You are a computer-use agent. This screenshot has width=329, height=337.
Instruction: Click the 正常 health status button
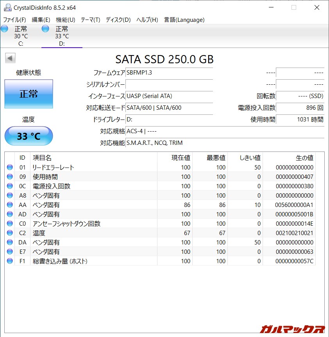coord(28,94)
